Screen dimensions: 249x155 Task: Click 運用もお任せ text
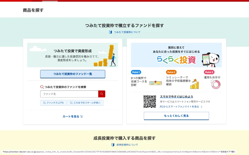[212, 77]
